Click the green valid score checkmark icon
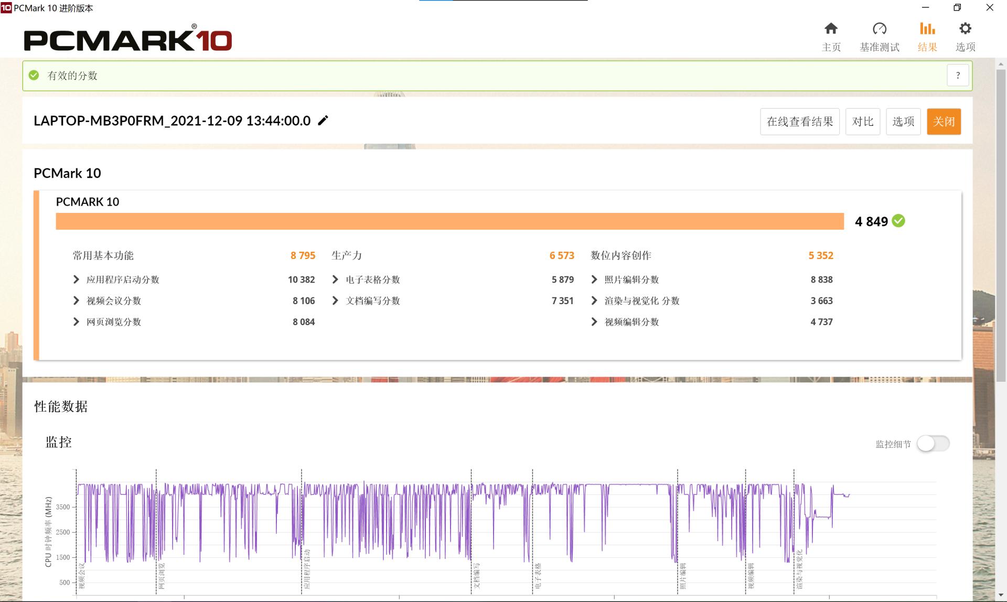Viewport: 1007px width, 602px height. click(x=34, y=76)
